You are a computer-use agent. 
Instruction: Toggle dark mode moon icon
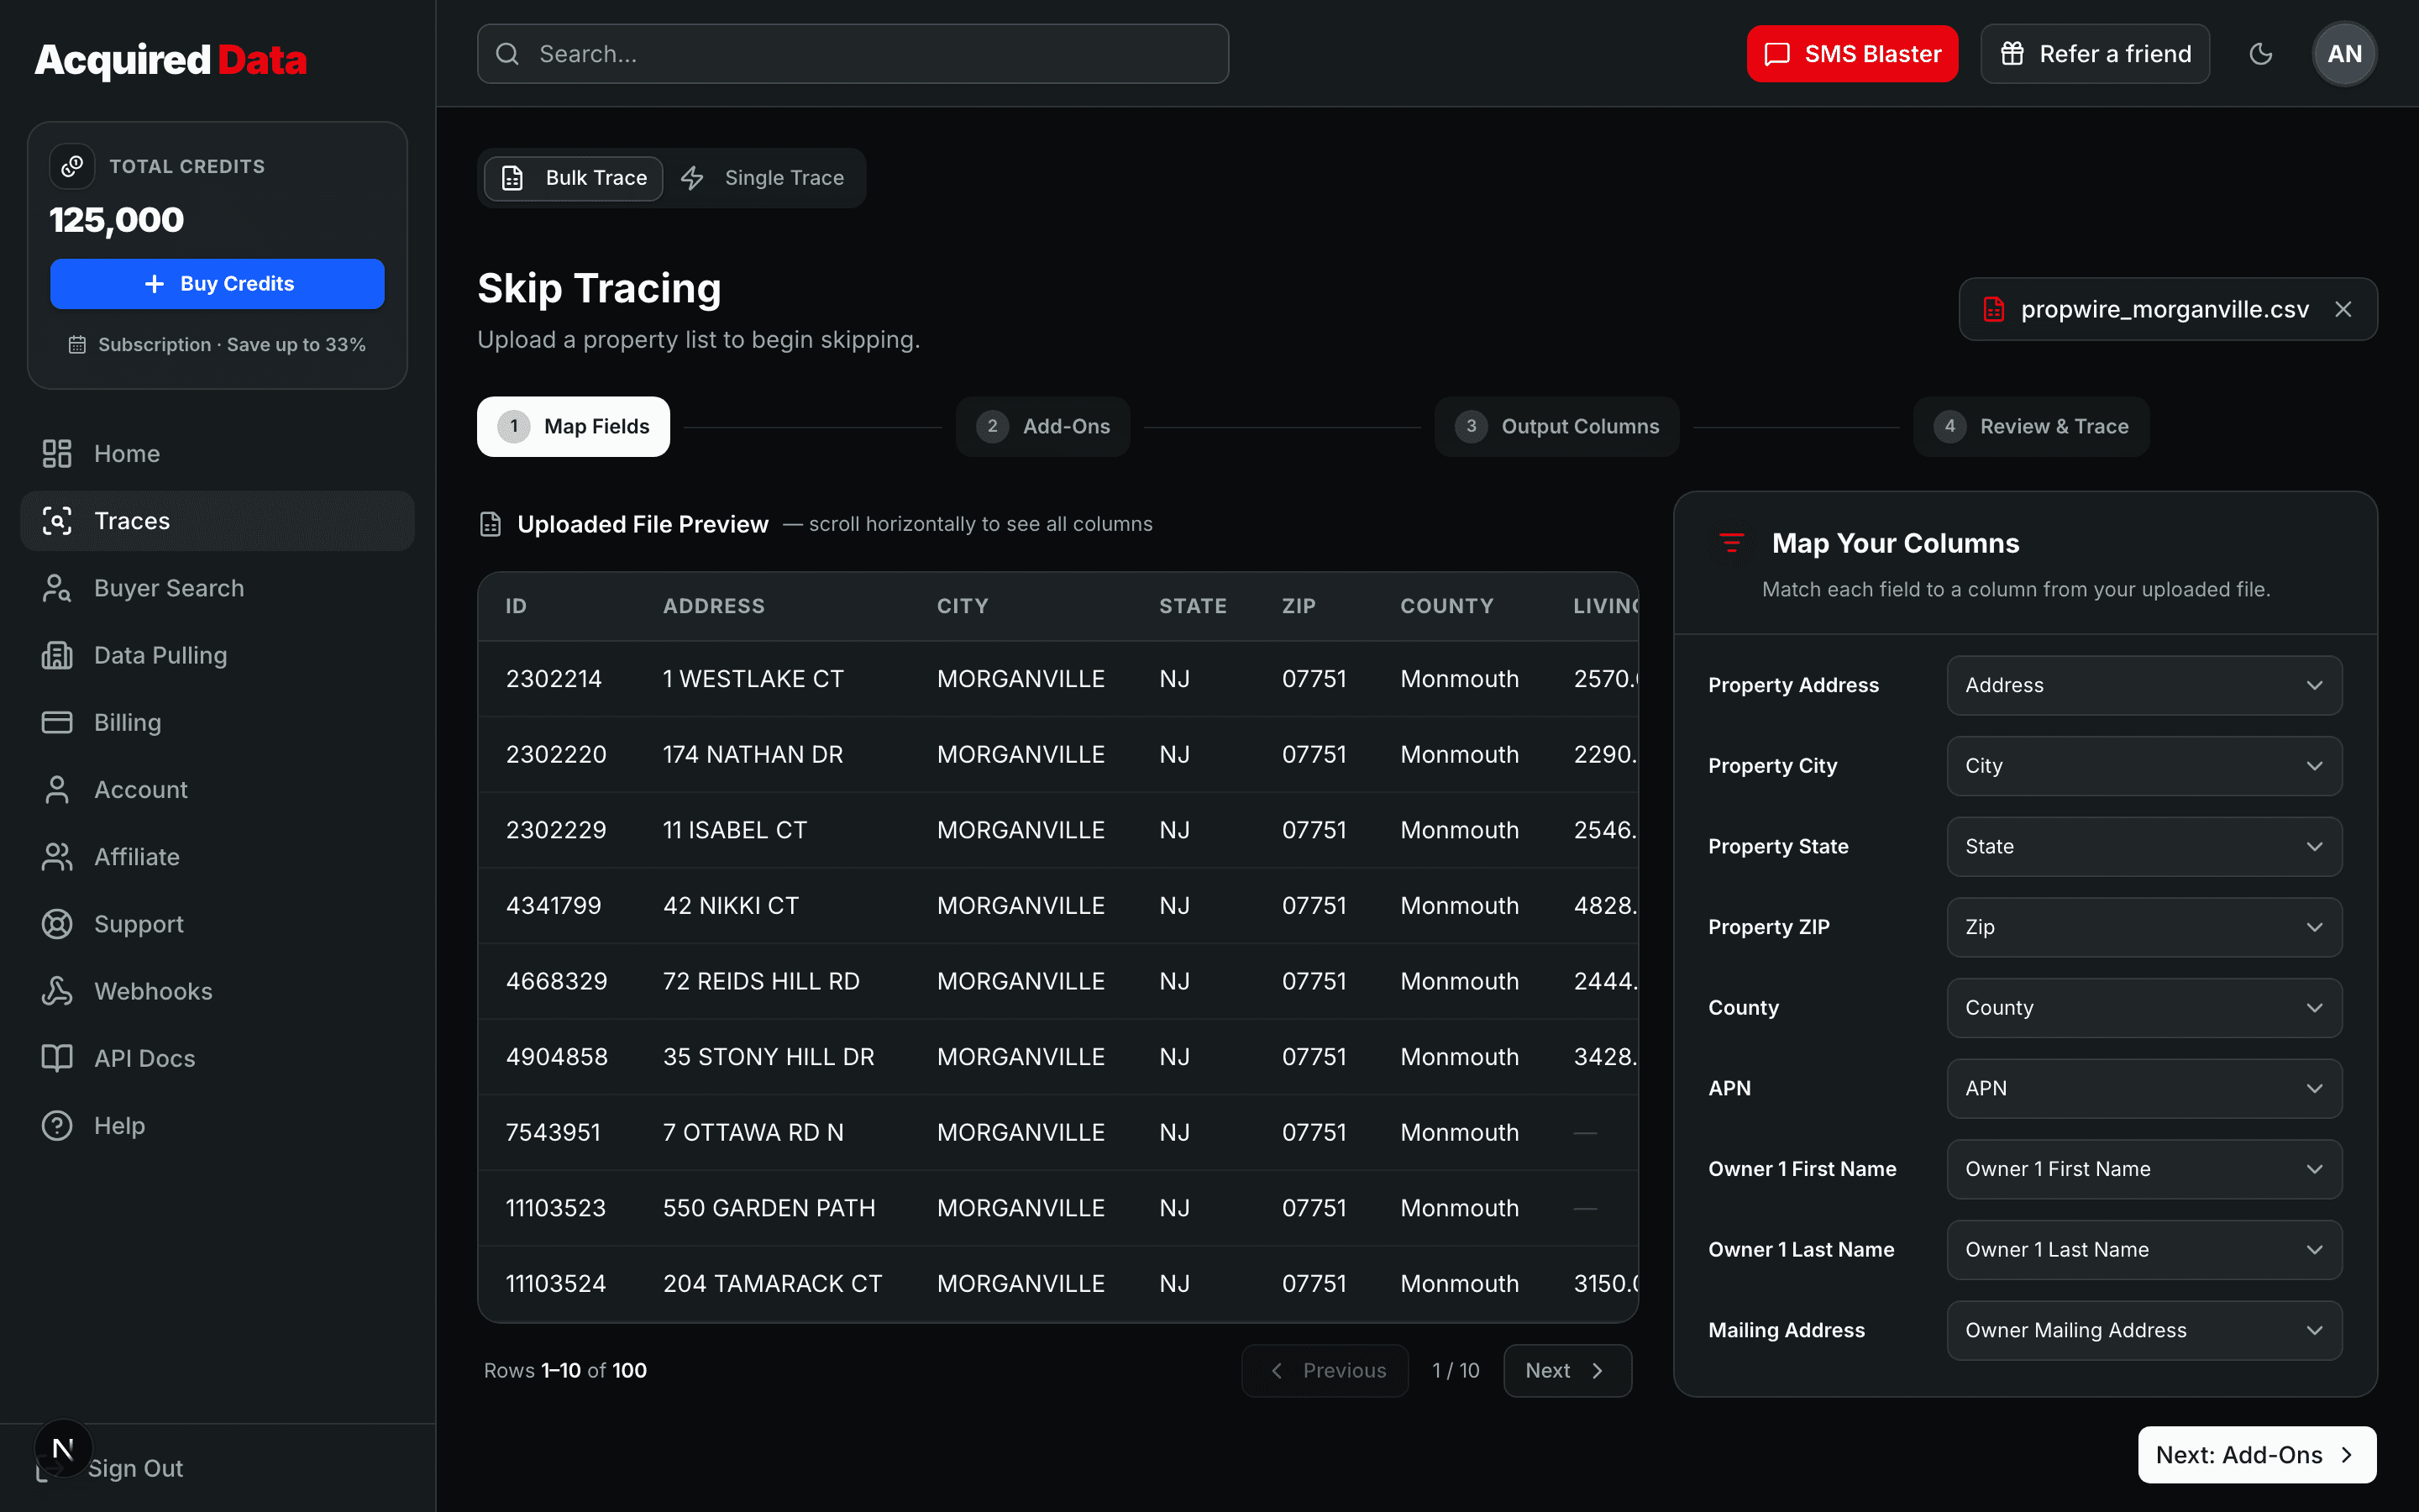pos(2260,54)
